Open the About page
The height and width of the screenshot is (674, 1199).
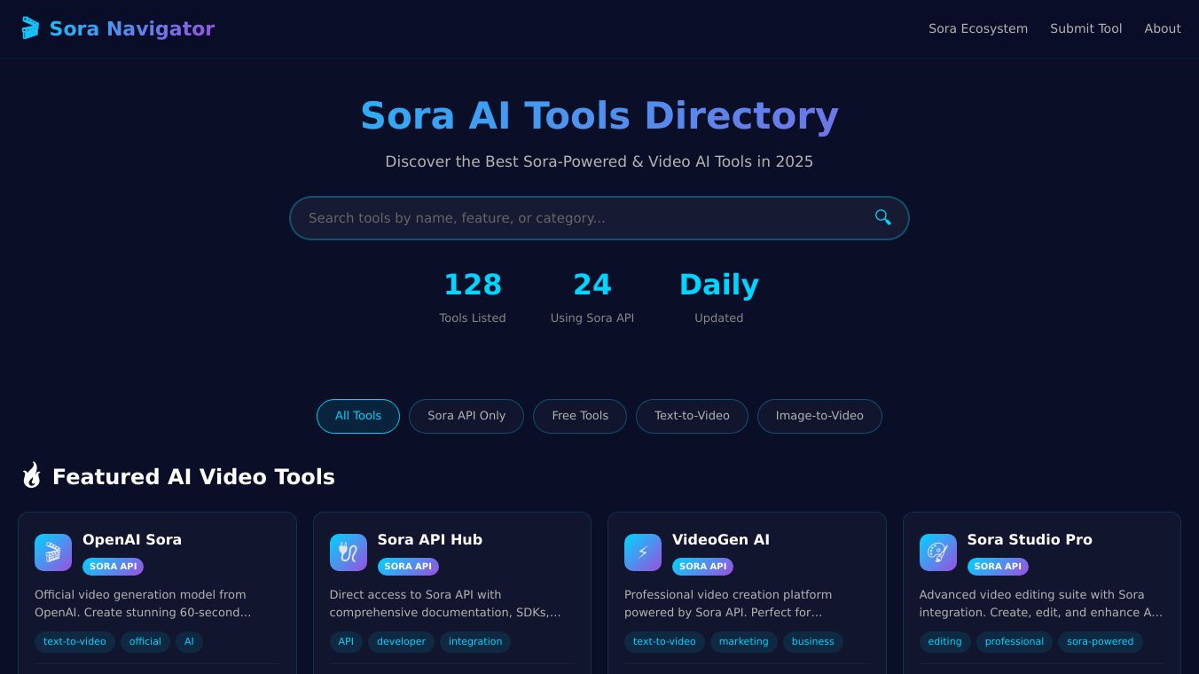pos(1163,28)
